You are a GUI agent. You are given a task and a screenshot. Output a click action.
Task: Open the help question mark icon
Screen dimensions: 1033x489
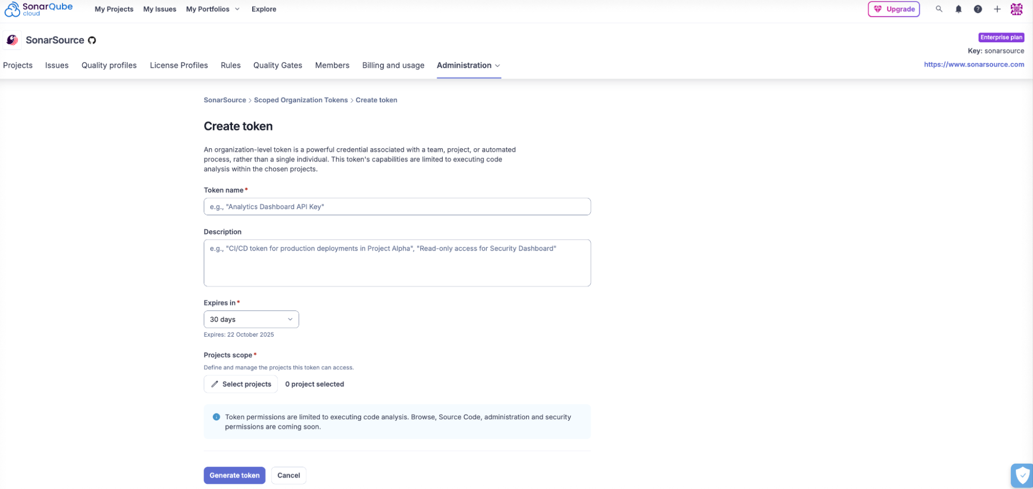pos(978,9)
